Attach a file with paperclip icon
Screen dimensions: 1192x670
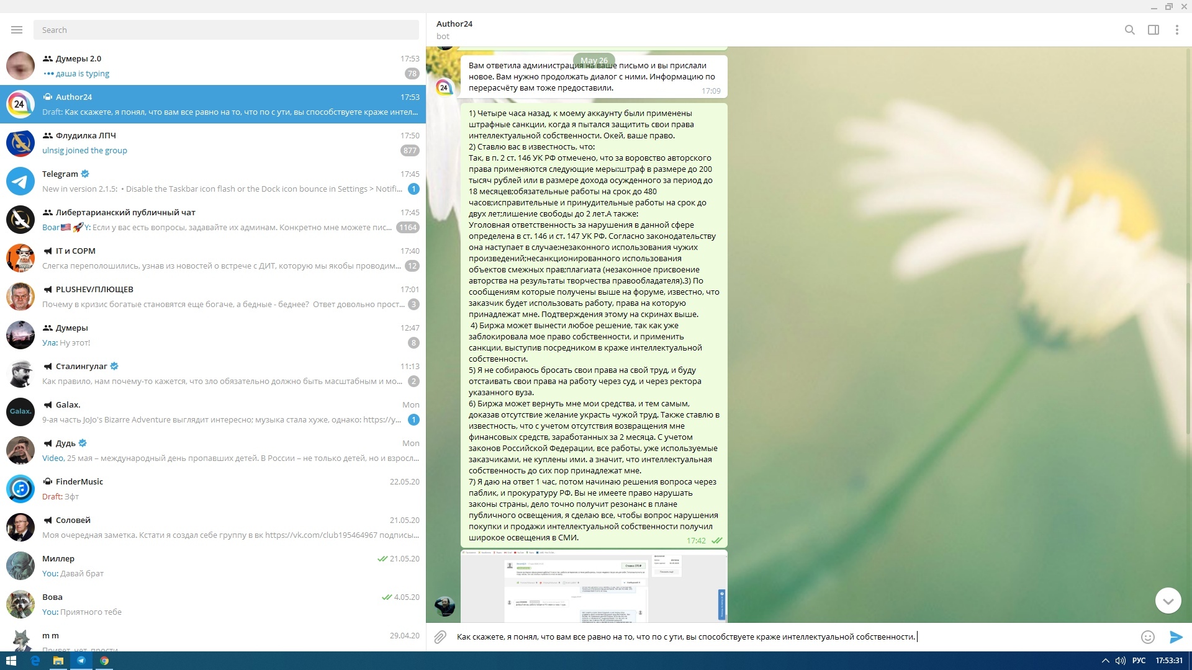[440, 637]
